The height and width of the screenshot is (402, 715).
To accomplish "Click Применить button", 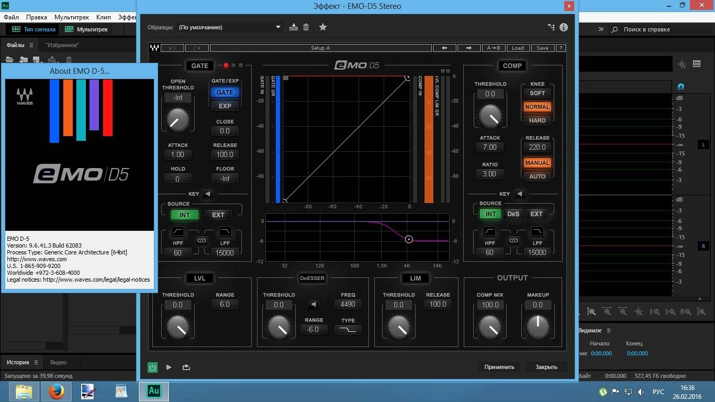I will point(499,367).
